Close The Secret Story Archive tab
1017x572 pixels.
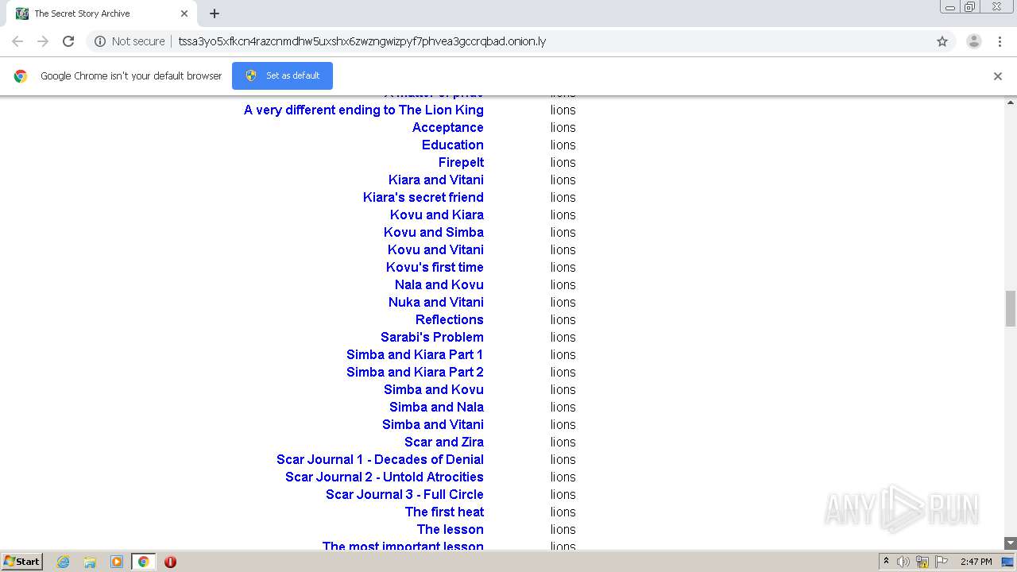click(x=184, y=14)
